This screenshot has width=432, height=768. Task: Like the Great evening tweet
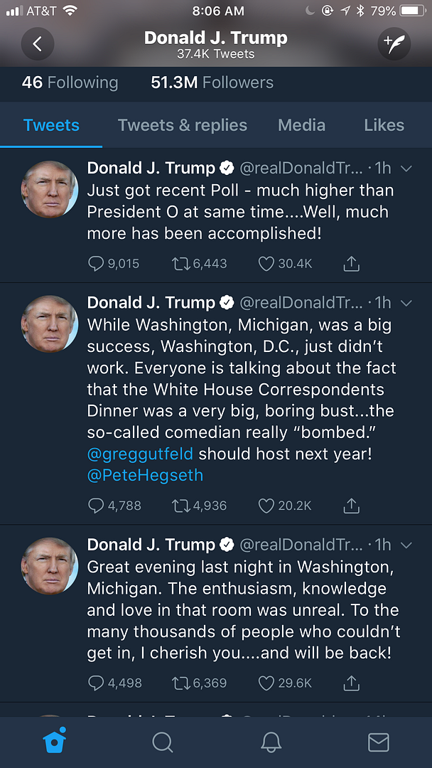click(x=266, y=683)
